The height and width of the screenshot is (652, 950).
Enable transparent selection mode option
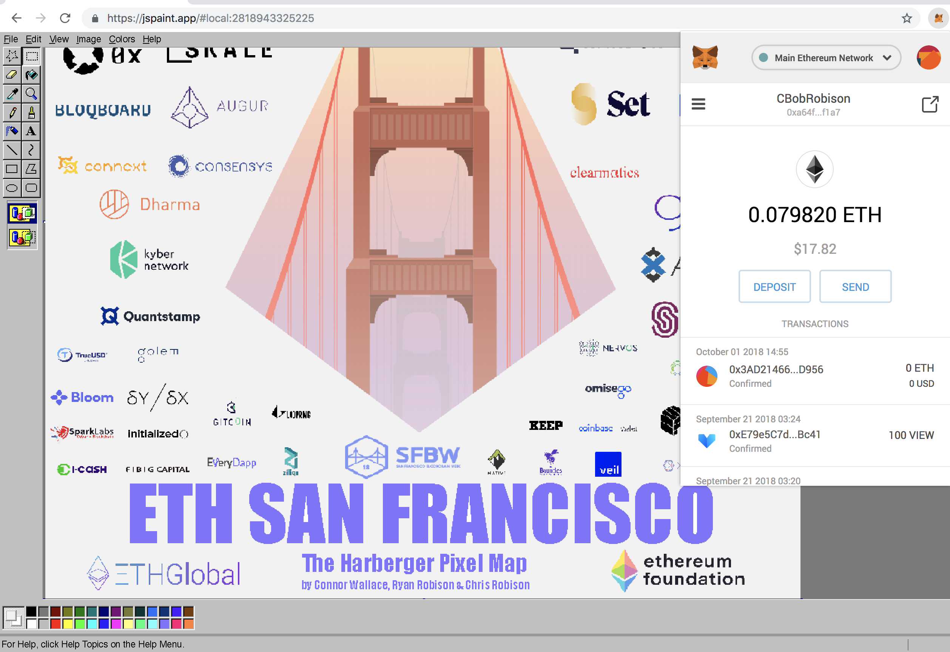click(x=23, y=237)
